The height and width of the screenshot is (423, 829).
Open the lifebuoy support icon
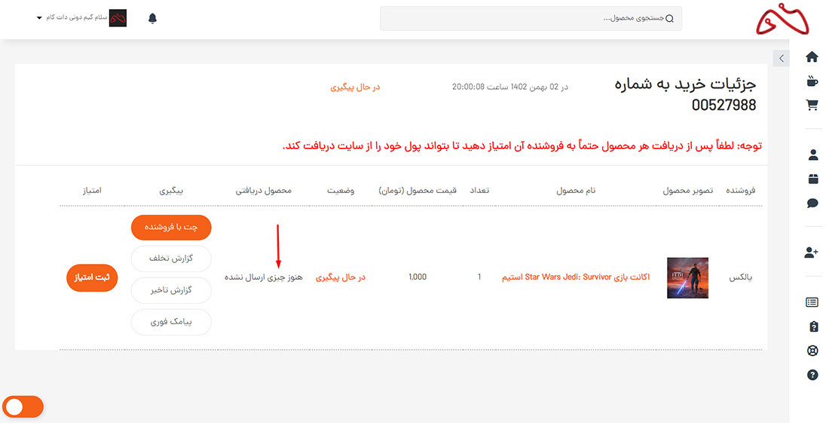pyautogui.click(x=813, y=351)
